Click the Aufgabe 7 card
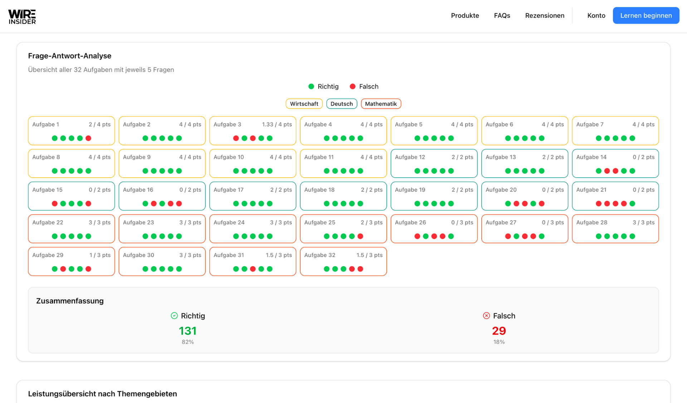The image size is (687, 403). coord(615,131)
